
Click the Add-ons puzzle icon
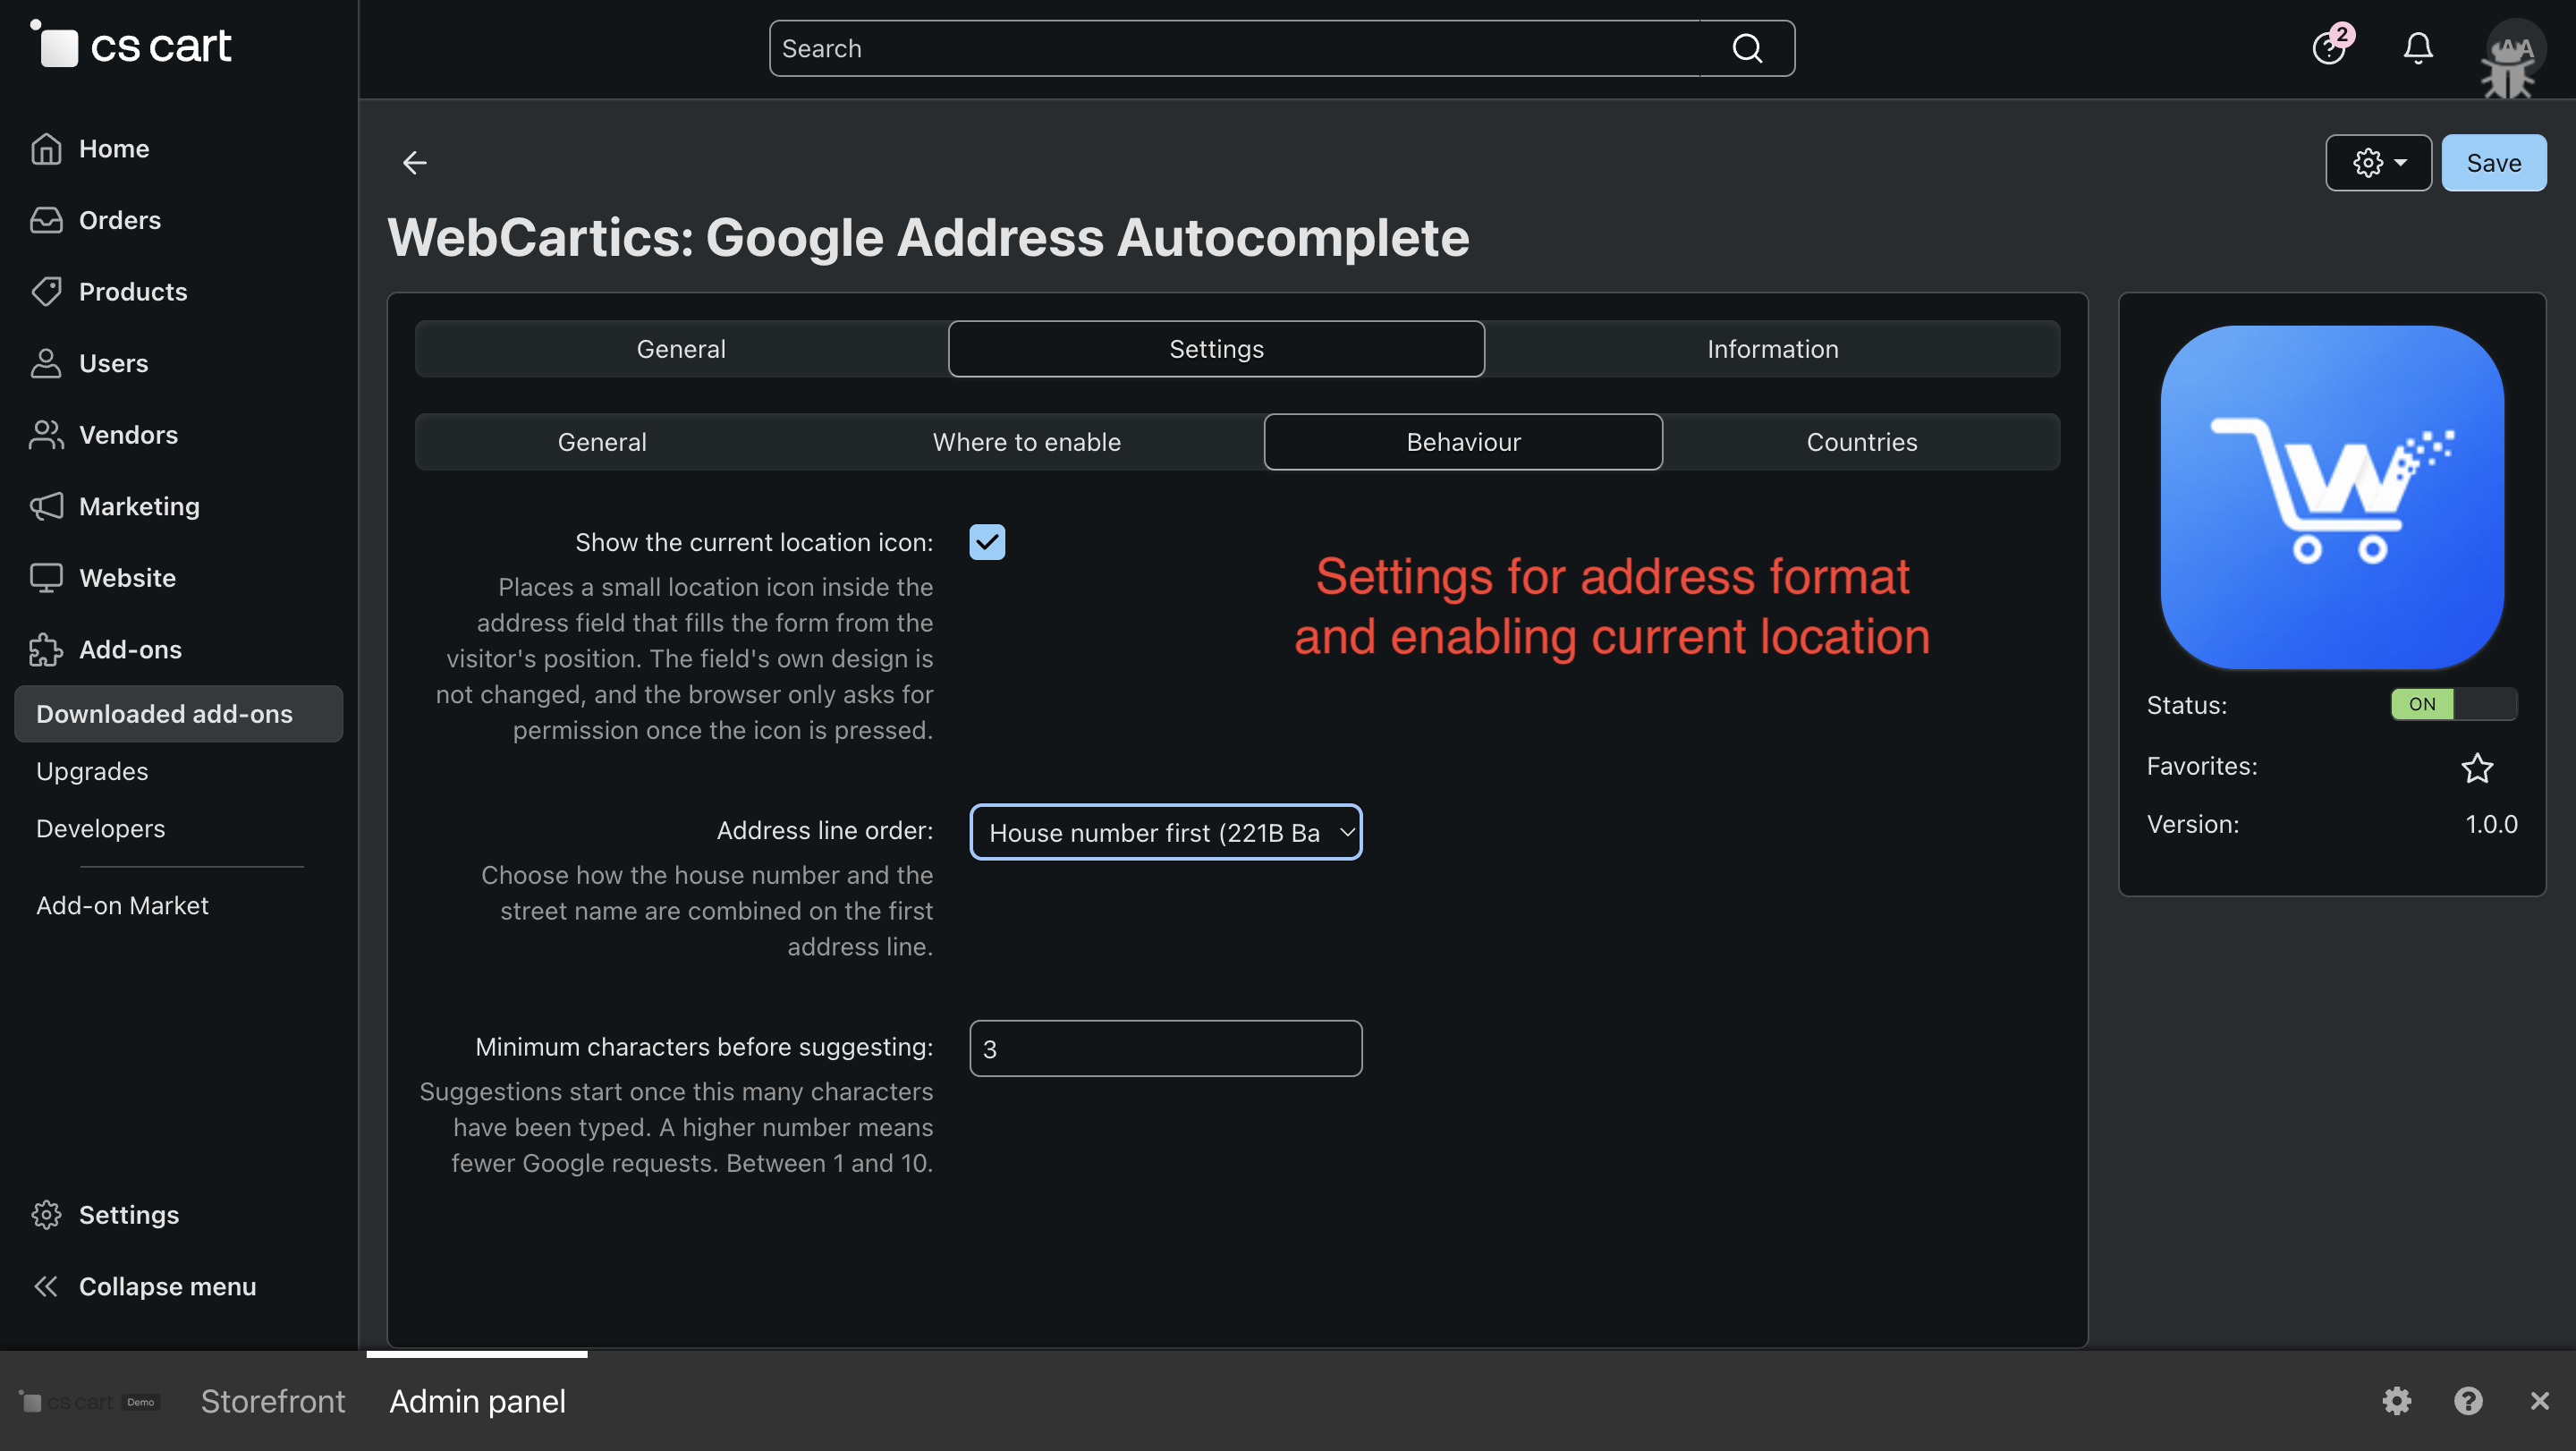click(46, 649)
